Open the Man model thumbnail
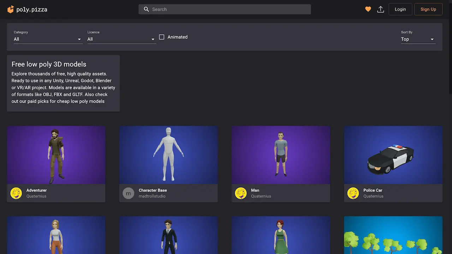452x254 pixels. click(281, 155)
